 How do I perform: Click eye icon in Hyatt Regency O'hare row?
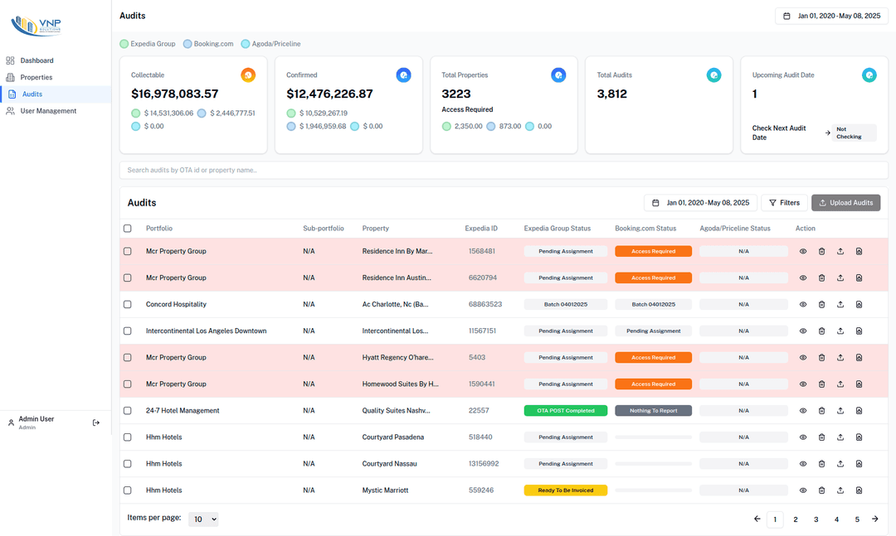(x=803, y=357)
